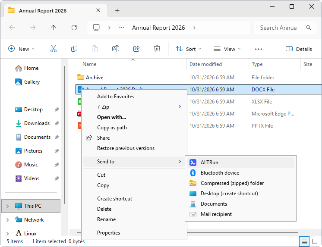Viewport: 322px width, 247px height.
Task: Open Documents in sidebar
Action: coord(33,137)
